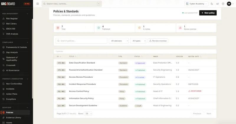Collapse the Risk Management section

pos(27,14)
